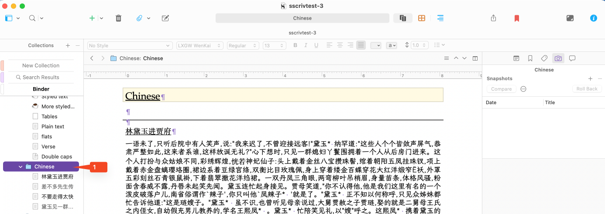This screenshot has height=214, width=605.
Task: Add a new collection with plus
Action: coord(68,45)
